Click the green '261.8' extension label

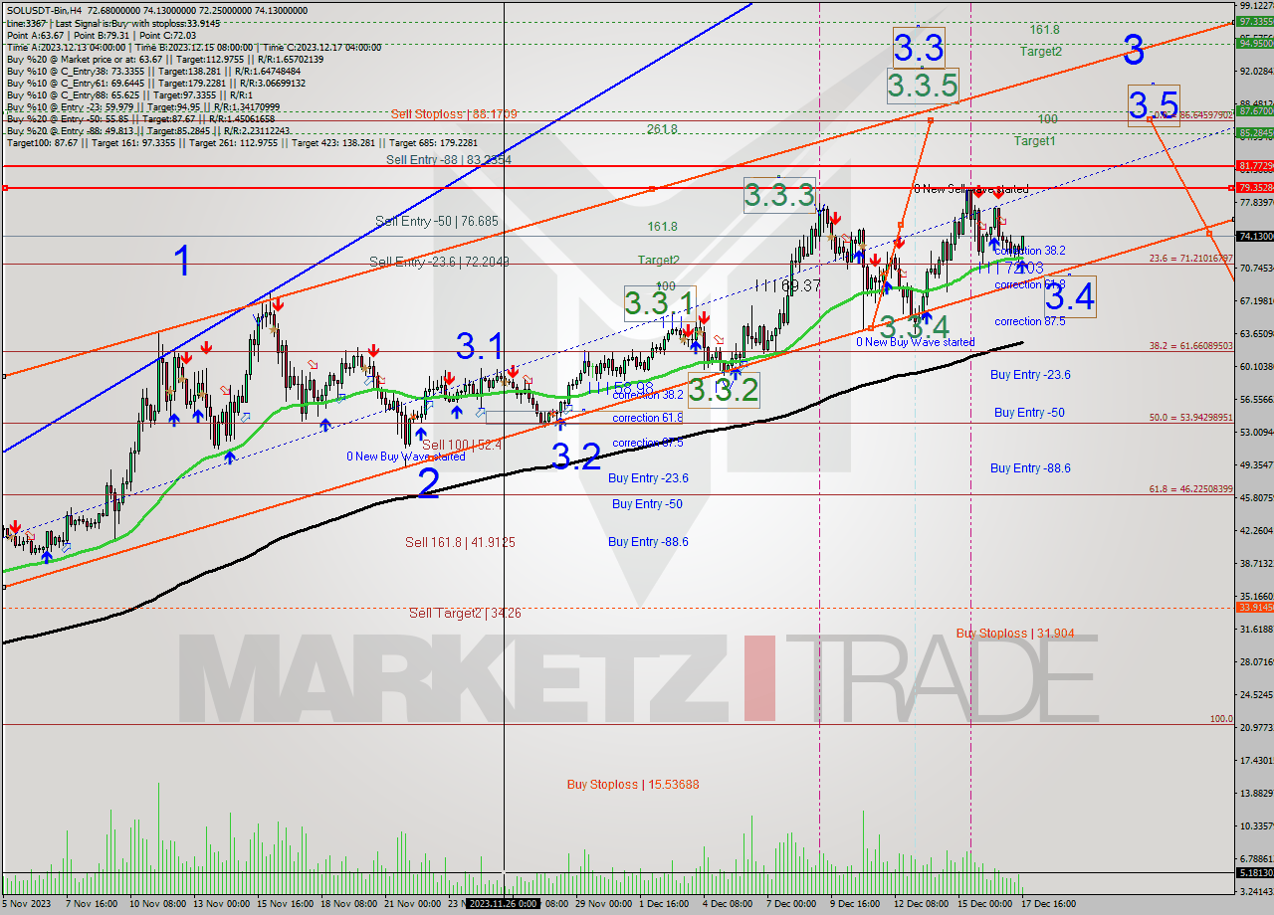(x=662, y=129)
